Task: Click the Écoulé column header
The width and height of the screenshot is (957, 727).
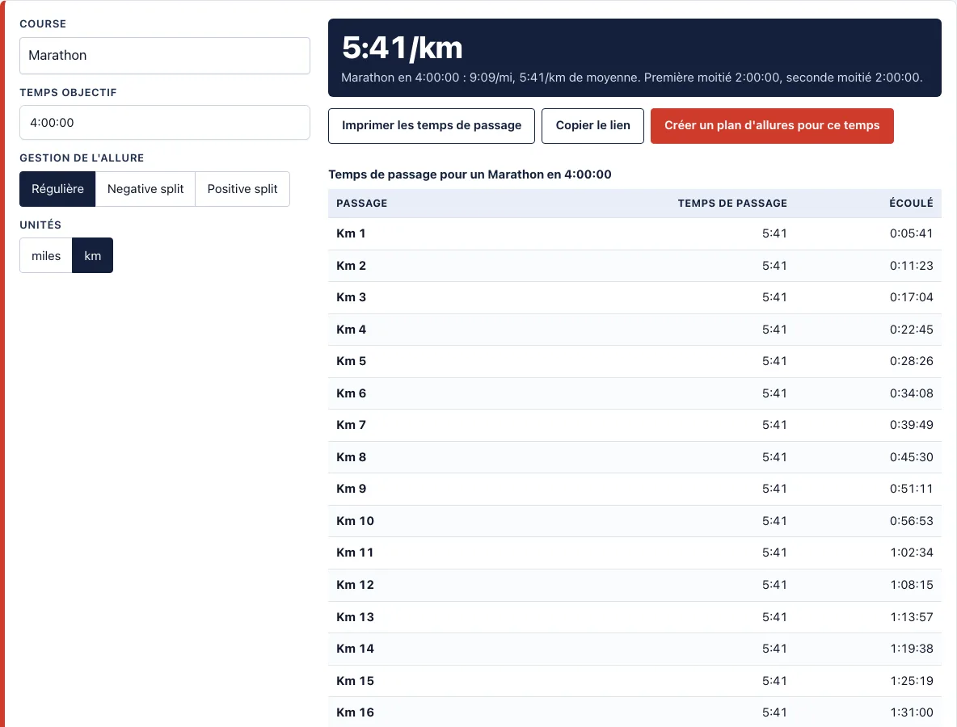Action: 911,203
